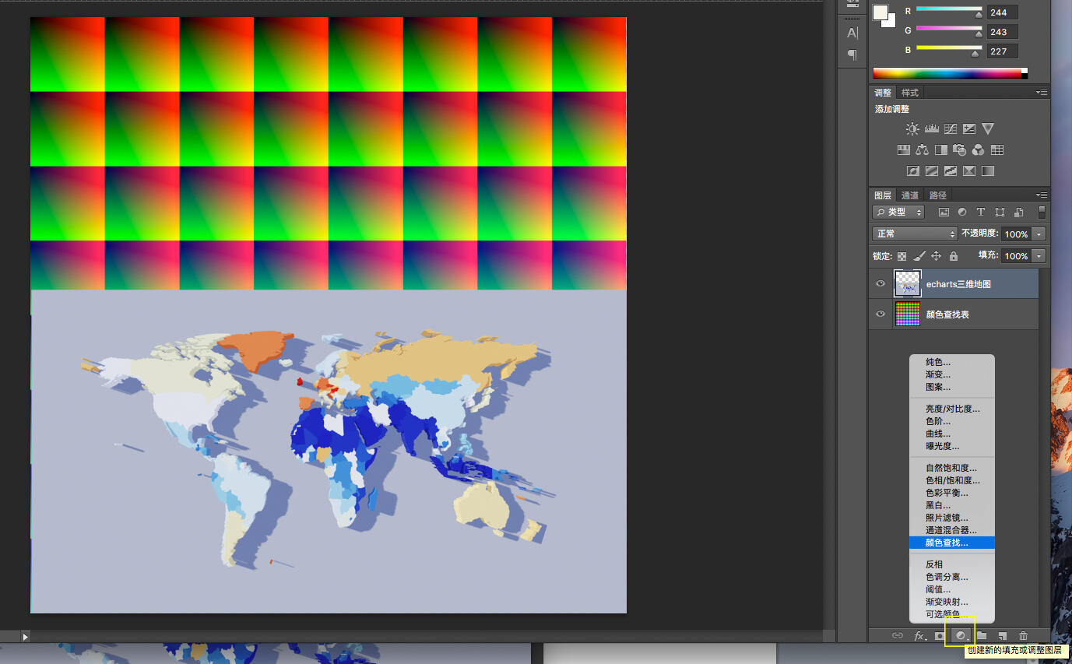Create a new group via folder icon

pos(982,636)
